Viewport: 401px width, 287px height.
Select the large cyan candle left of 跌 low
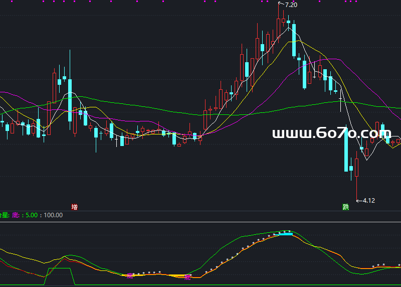tap(346, 148)
